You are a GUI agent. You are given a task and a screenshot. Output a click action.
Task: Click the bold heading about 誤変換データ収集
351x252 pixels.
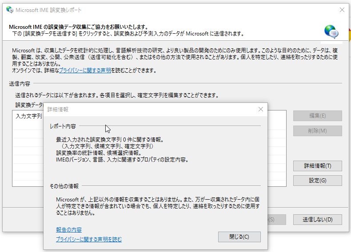pyautogui.click(x=79, y=27)
